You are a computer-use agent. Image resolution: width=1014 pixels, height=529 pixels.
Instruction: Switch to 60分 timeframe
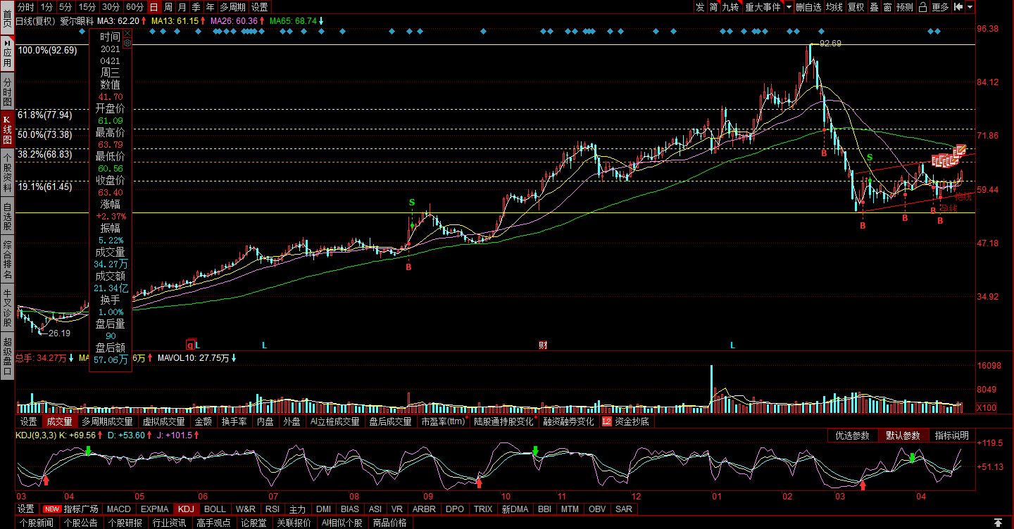(x=134, y=7)
